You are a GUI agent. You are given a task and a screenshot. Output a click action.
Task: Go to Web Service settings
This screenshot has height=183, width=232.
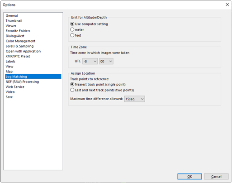pyautogui.click(x=15, y=87)
